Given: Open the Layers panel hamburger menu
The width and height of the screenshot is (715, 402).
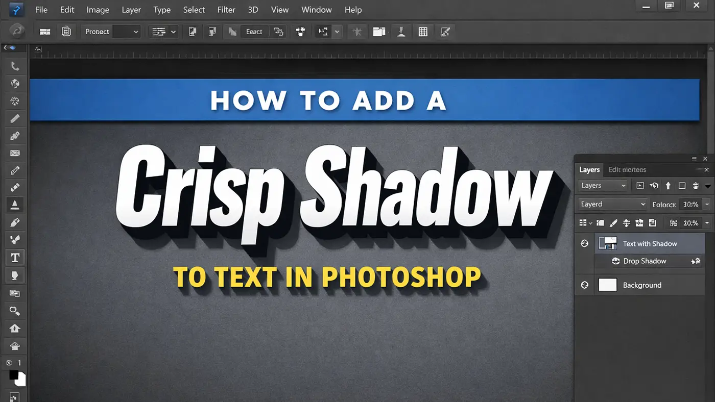Looking at the screenshot, I should [x=694, y=159].
